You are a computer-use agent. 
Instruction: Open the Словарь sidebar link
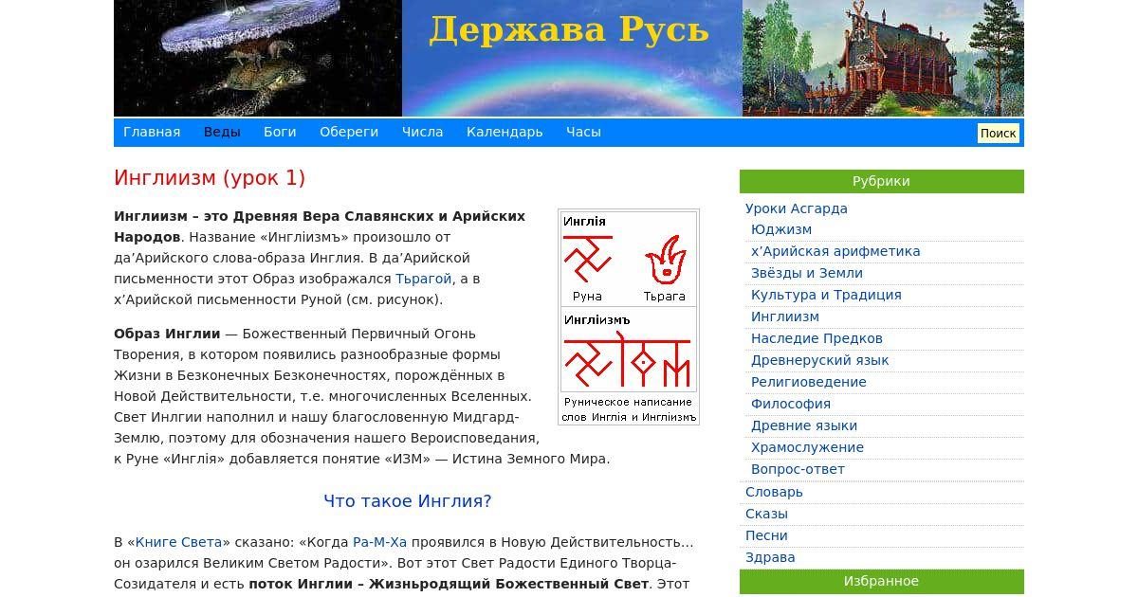coord(774,492)
